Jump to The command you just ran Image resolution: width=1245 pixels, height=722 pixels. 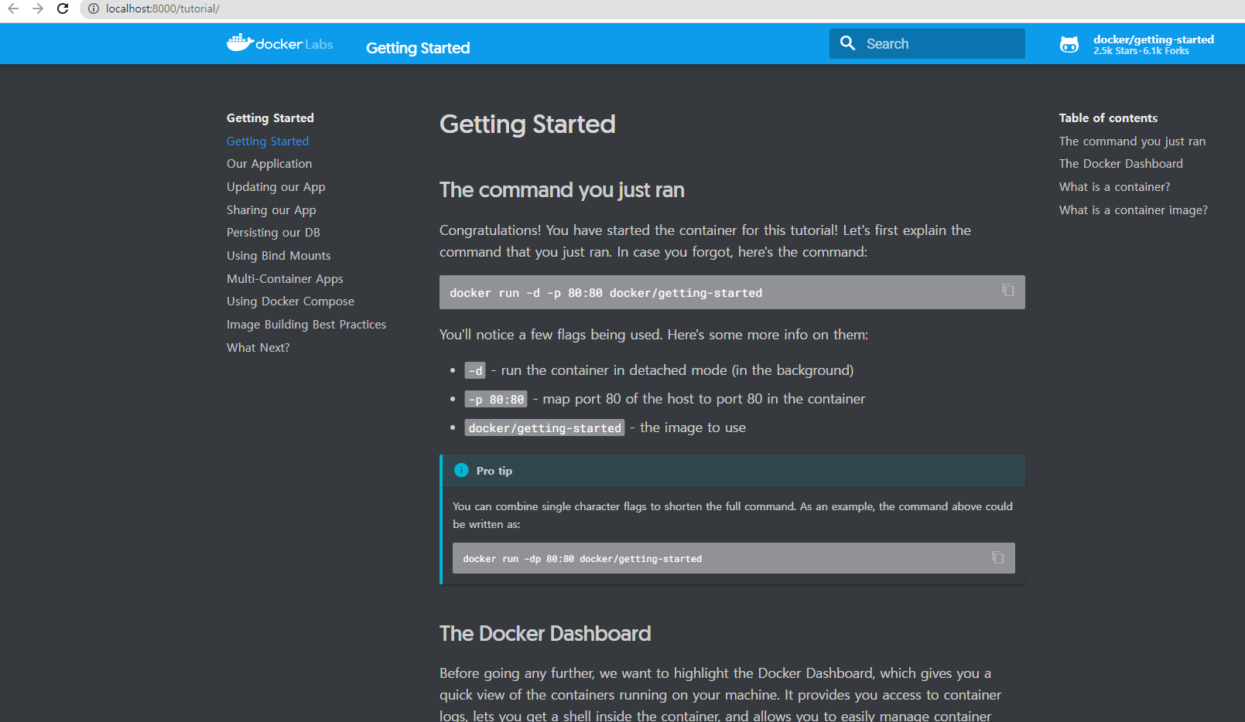click(x=1132, y=141)
